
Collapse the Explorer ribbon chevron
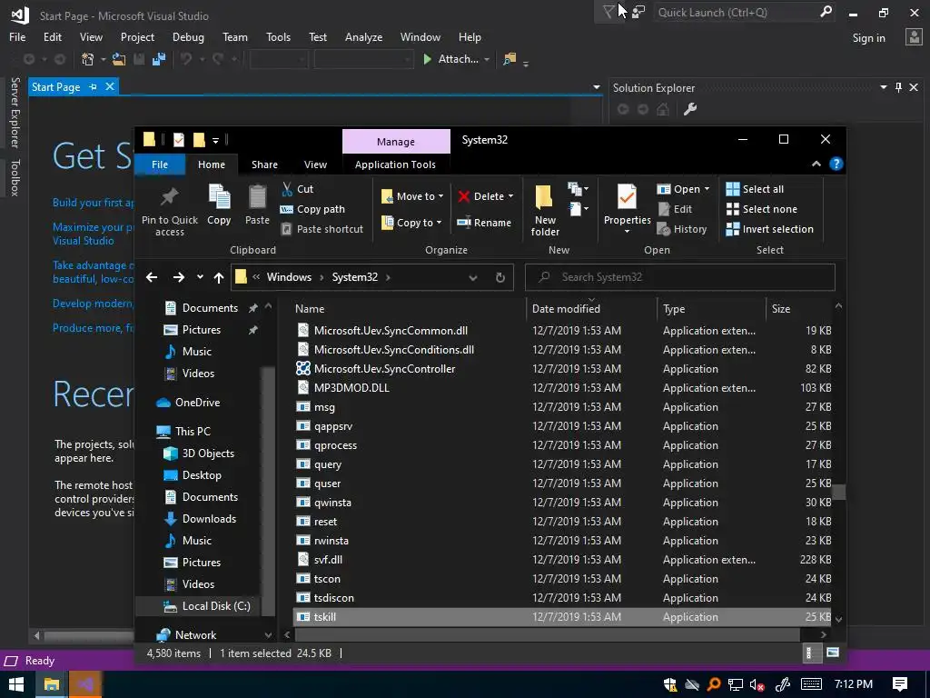[x=816, y=165]
